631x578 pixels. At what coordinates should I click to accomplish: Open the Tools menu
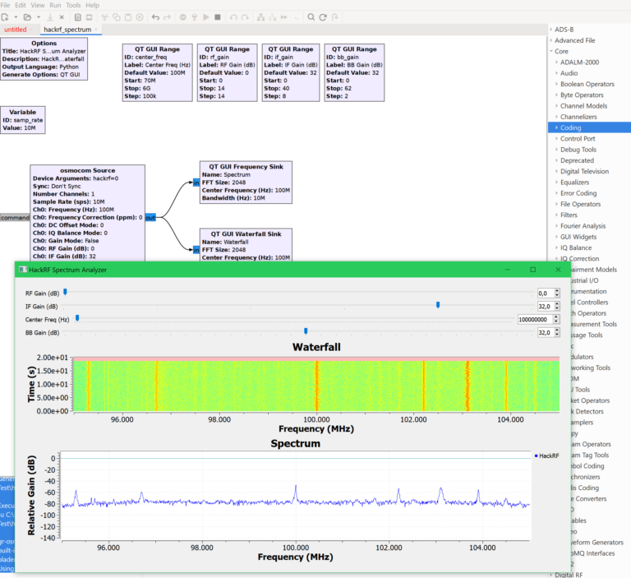pos(73,5)
